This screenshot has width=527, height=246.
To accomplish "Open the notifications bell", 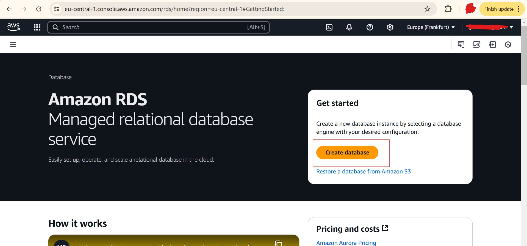I will [349, 27].
